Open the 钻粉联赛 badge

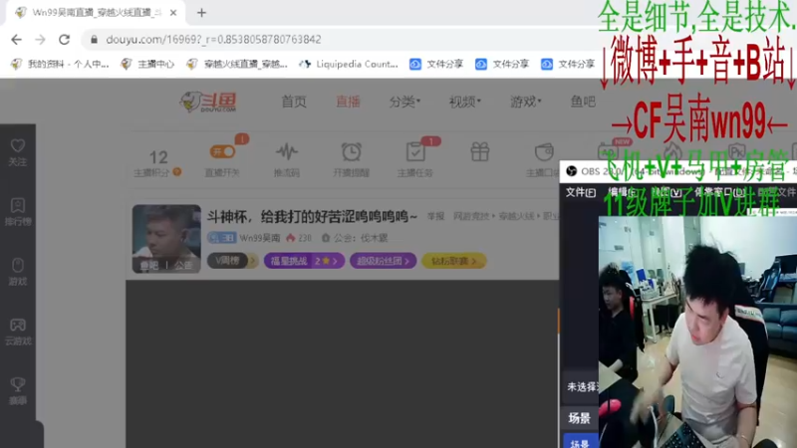[454, 261]
